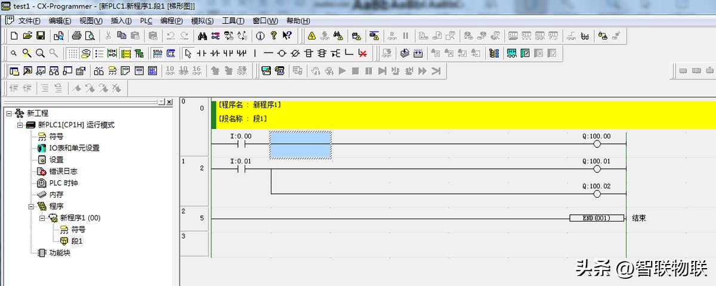Collapse the 新PLC1[CP1H] tree node
The image size is (716, 286).
(20, 125)
